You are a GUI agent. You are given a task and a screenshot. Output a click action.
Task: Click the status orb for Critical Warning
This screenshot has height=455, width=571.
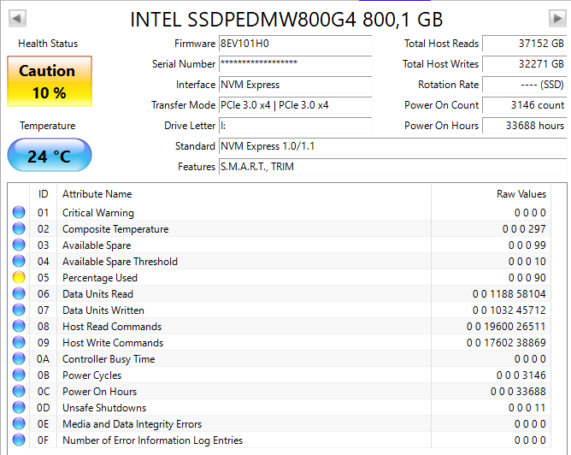19,212
